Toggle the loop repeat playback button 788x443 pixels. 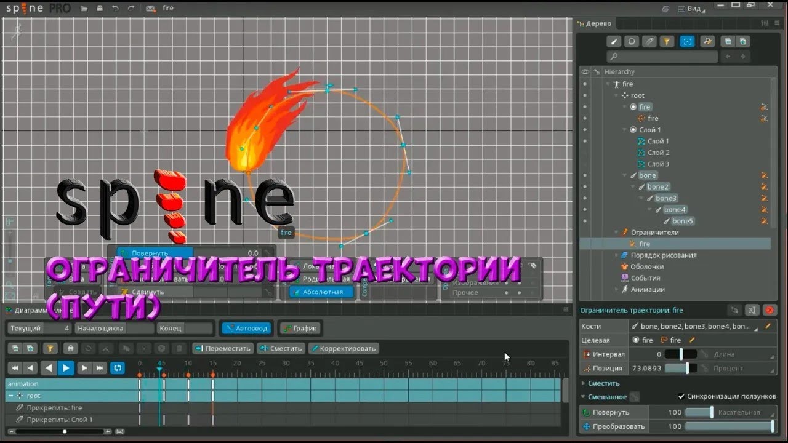pyautogui.click(x=117, y=369)
